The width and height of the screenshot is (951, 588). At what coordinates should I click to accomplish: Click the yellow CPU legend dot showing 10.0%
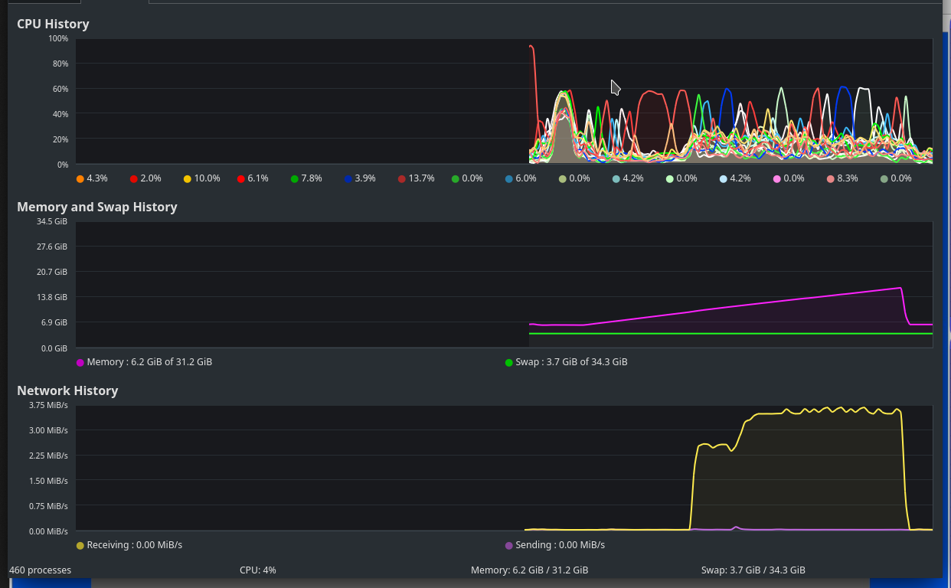point(187,178)
